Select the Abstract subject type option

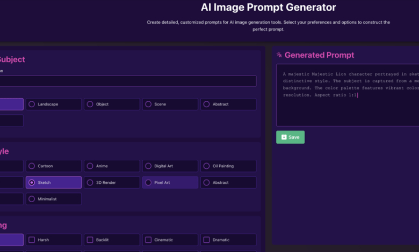click(x=228, y=104)
